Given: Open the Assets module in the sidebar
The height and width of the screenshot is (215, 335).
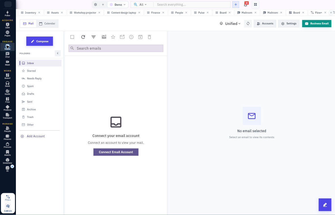Looking at the screenshot, I should click(7, 153).
